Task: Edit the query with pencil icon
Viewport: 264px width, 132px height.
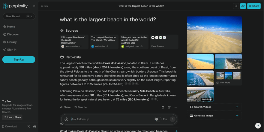Action: pos(169,107)
